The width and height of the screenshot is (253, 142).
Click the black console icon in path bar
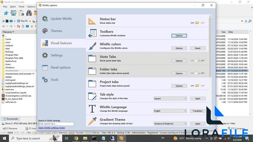click(x=7, y=21)
